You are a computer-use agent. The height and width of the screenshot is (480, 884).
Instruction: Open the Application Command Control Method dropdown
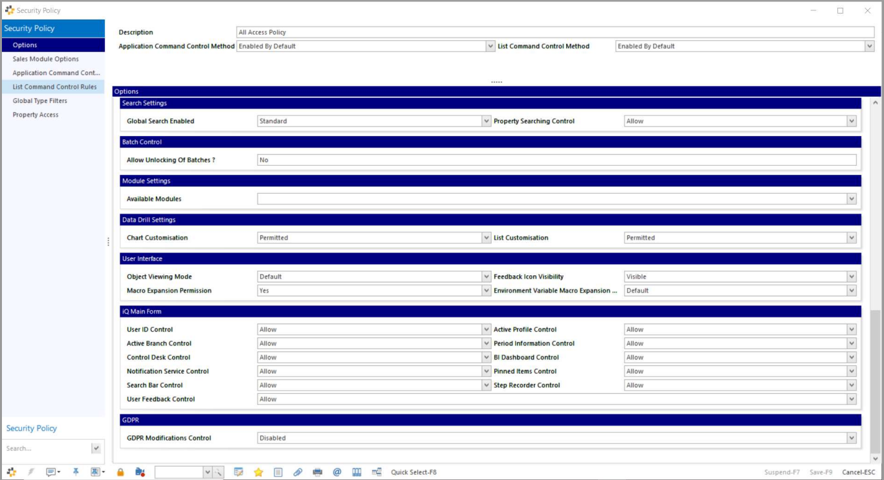pyautogui.click(x=491, y=46)
